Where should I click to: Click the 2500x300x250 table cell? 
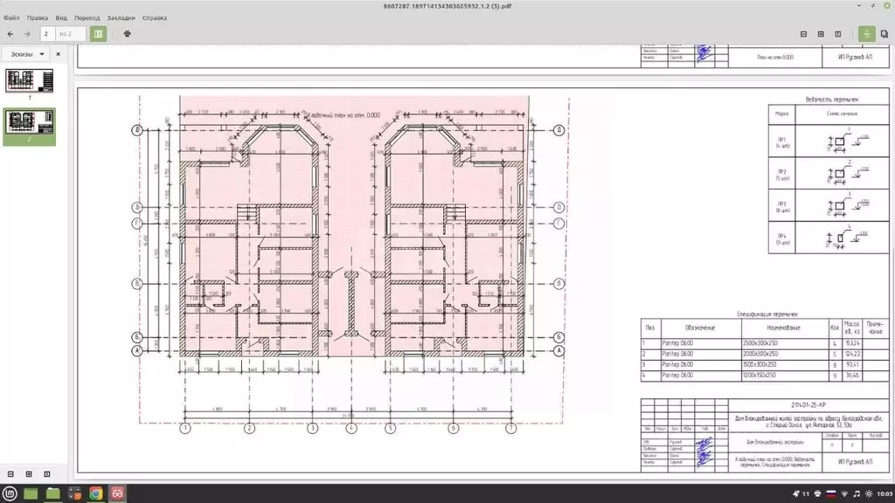(785, 343)
